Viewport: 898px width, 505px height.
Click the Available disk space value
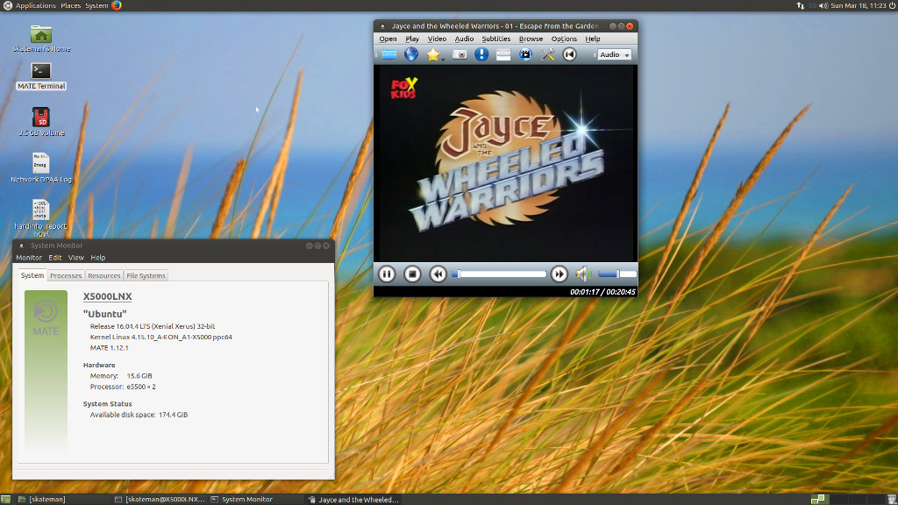click(x=173, y=415)
